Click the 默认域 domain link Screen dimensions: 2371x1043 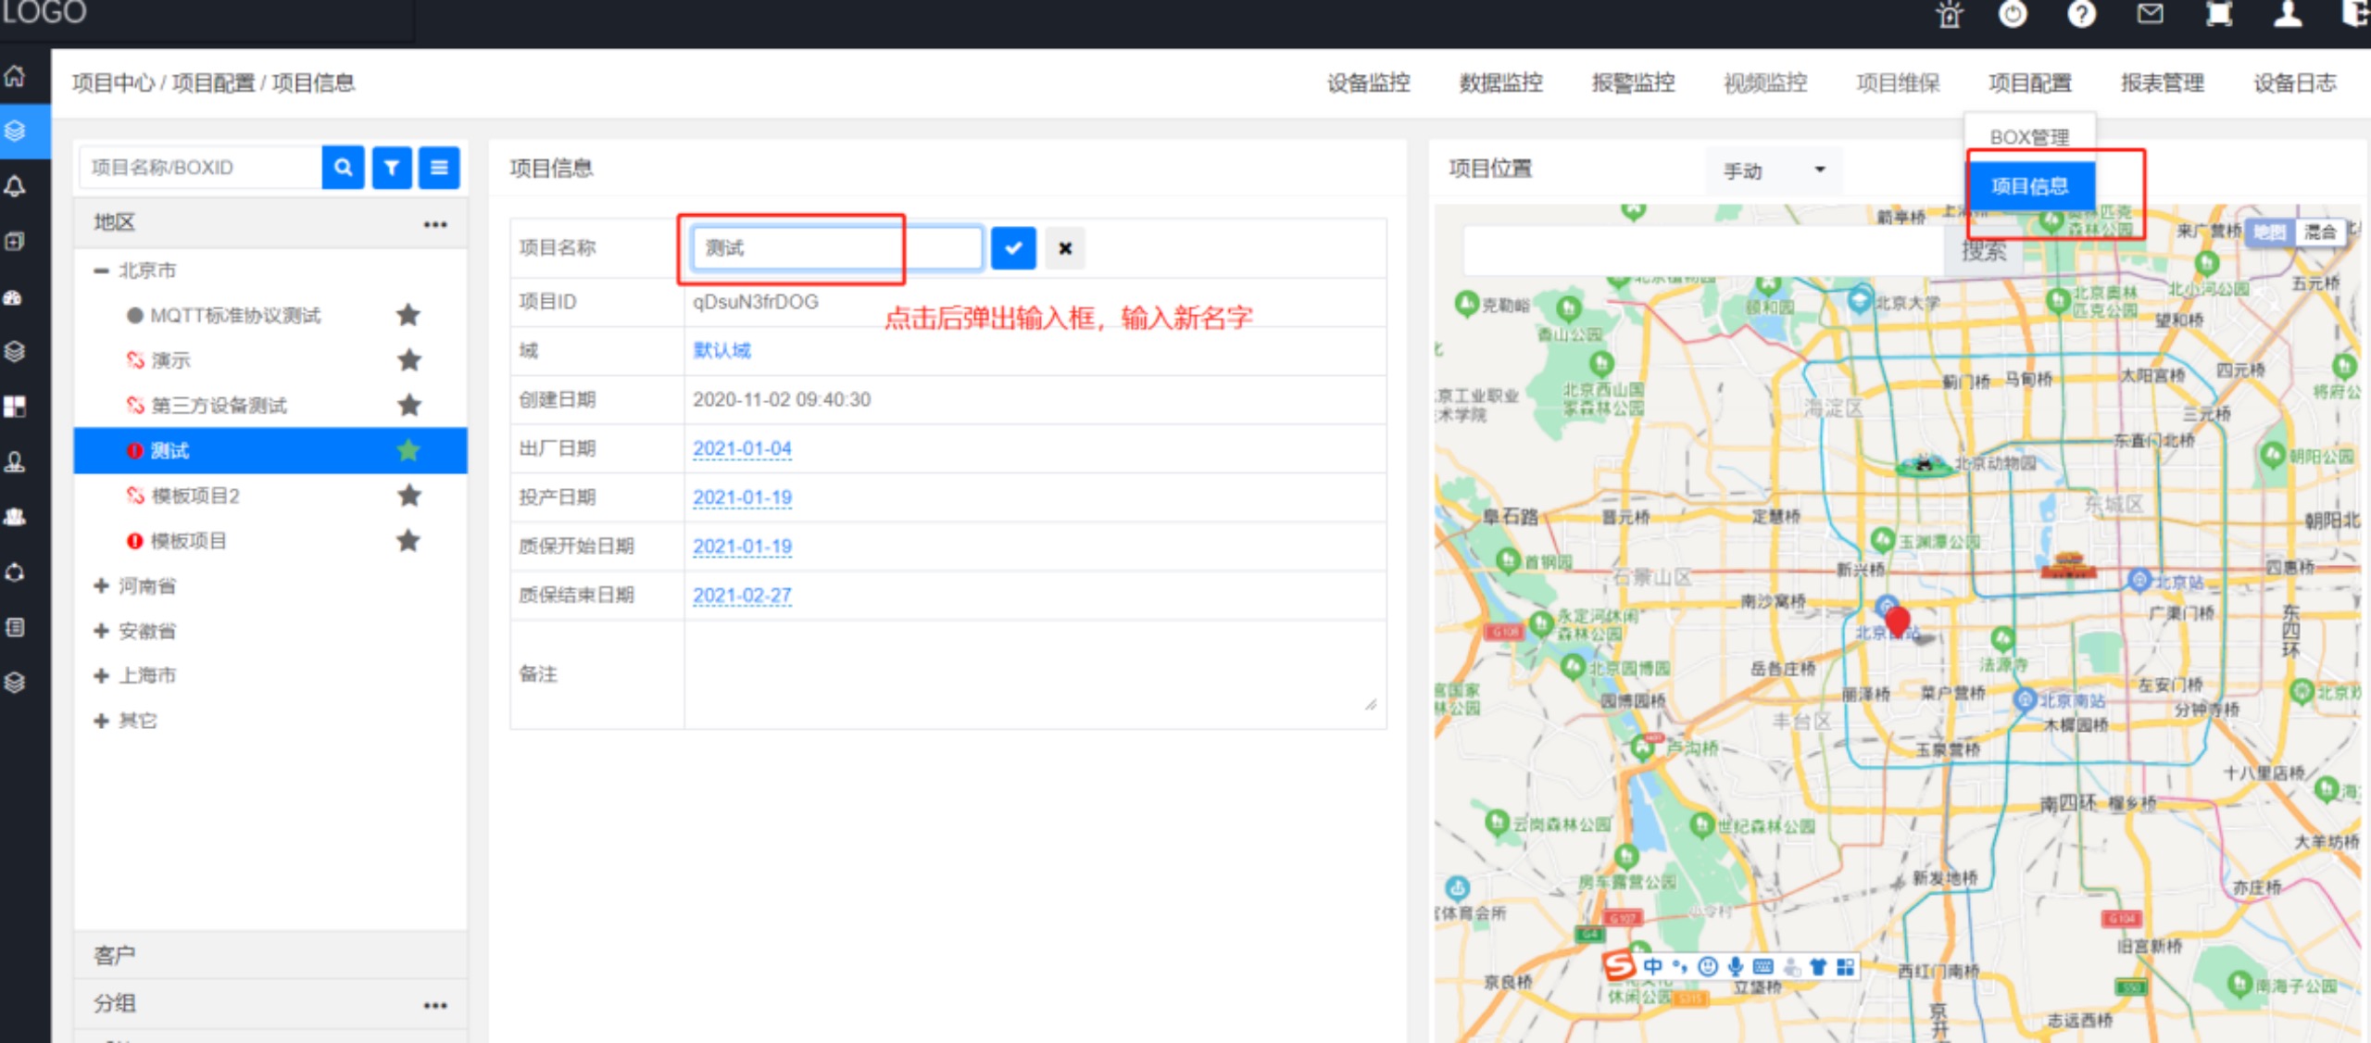[721, 350]
